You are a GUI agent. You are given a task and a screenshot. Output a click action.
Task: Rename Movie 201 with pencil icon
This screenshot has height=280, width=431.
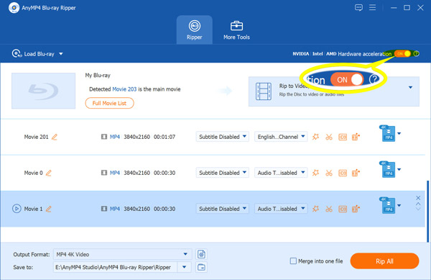click(x=55, y=137)
